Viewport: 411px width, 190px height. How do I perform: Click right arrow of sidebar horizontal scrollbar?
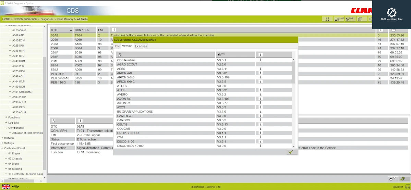point(41,181)
